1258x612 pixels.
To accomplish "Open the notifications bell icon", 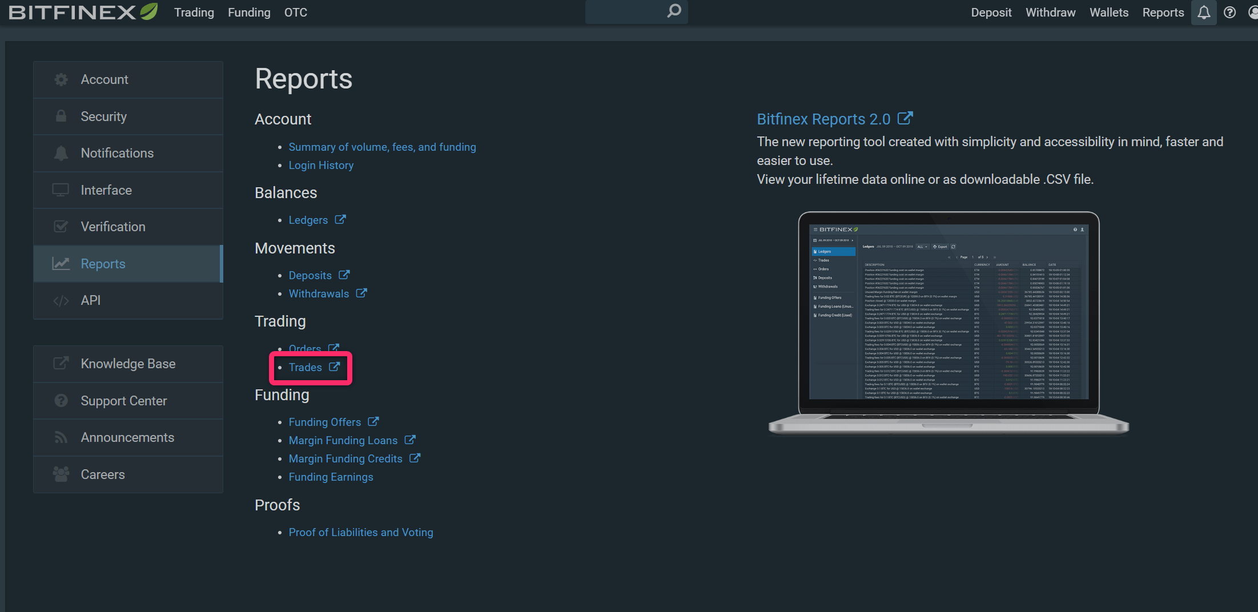I will [1204, 13].
